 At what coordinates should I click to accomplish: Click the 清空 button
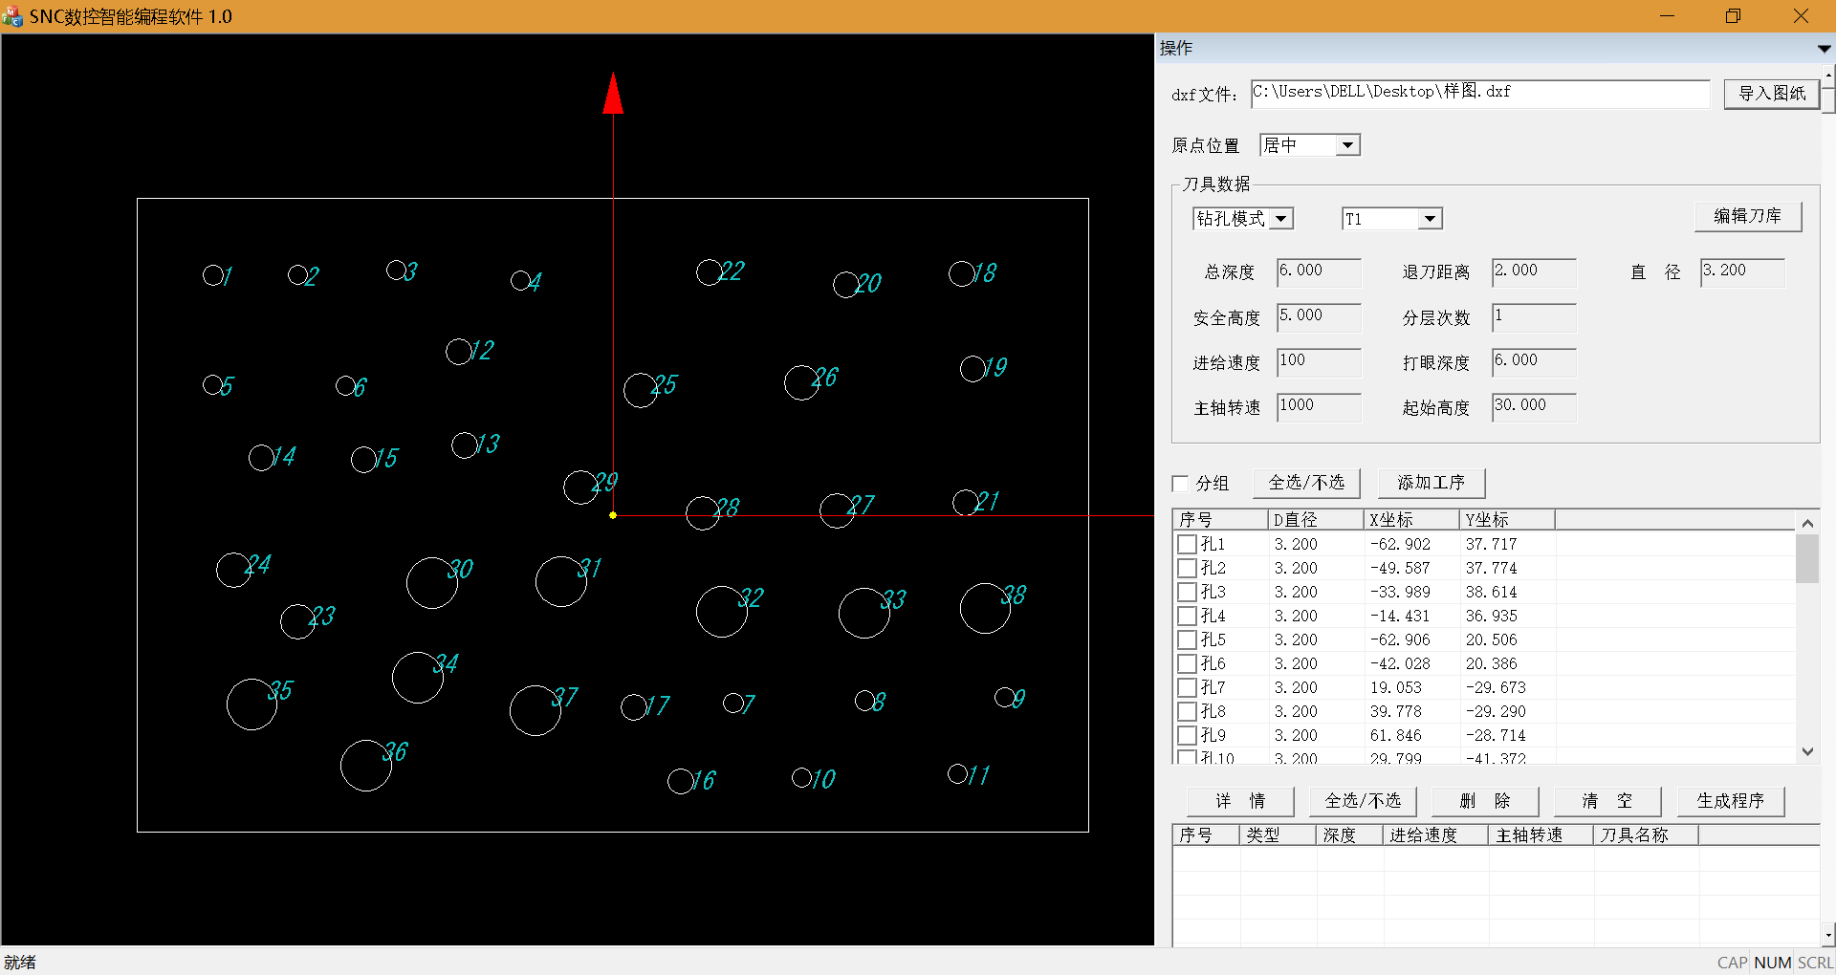click(x=1607, y=801)
